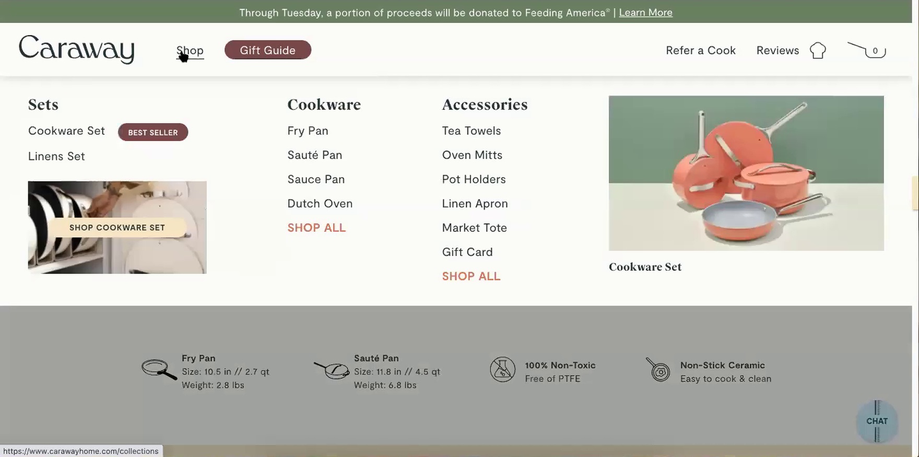This screenshot has width=919, height=457.
Task: Click the coral Cookware Set image
Action: pos(746,173)
